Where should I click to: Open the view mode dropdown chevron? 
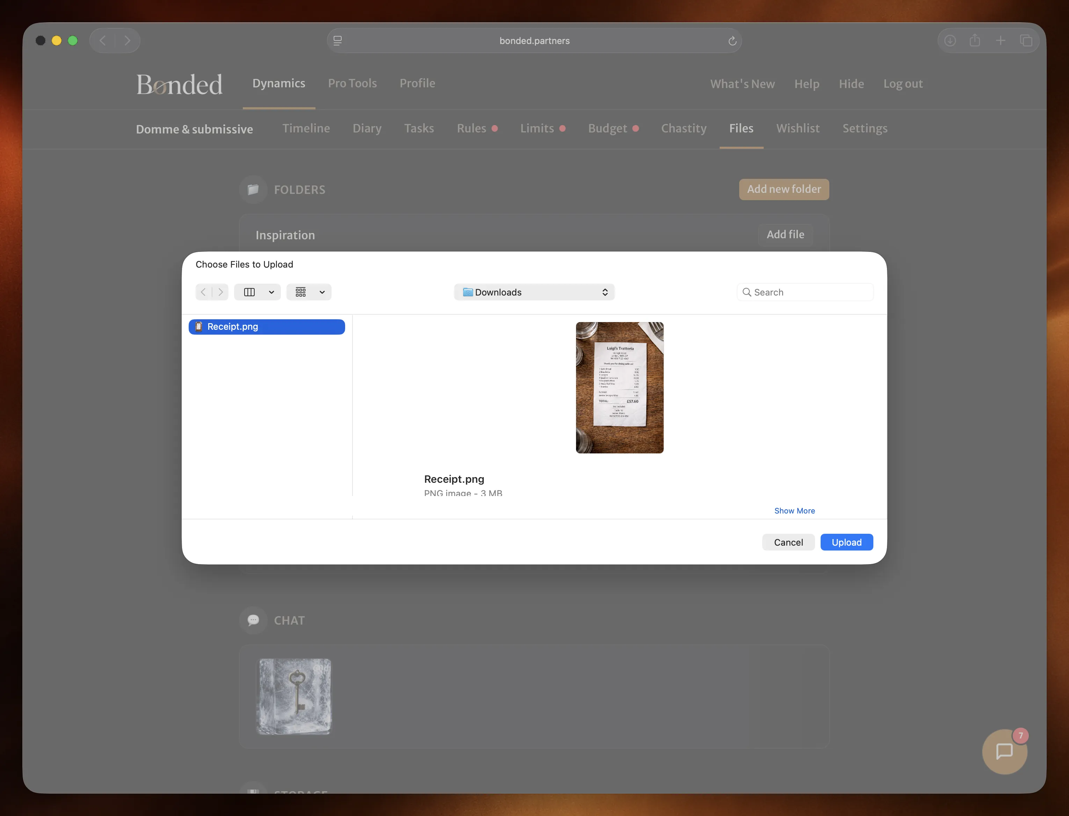(271, 292)
